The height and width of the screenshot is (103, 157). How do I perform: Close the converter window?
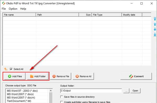pyautogui.click(x=152, y=3)
